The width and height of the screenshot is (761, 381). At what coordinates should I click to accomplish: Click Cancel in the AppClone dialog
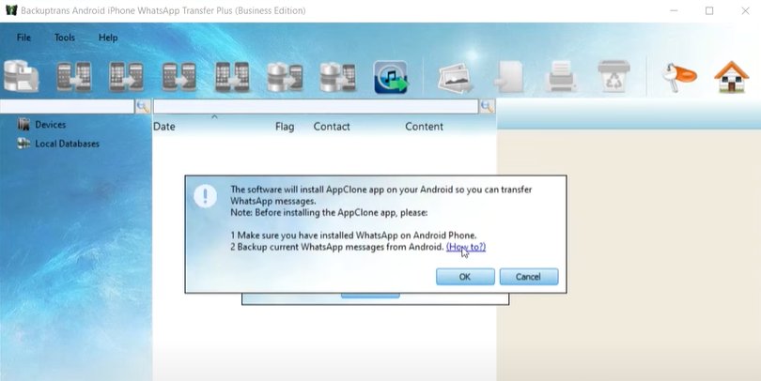pyautogui.click(x=529, y=277)
